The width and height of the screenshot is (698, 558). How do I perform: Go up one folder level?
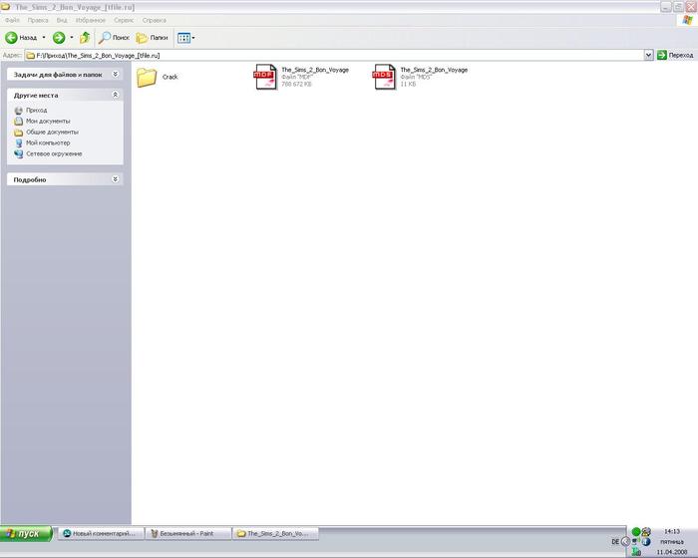(85, 38)
